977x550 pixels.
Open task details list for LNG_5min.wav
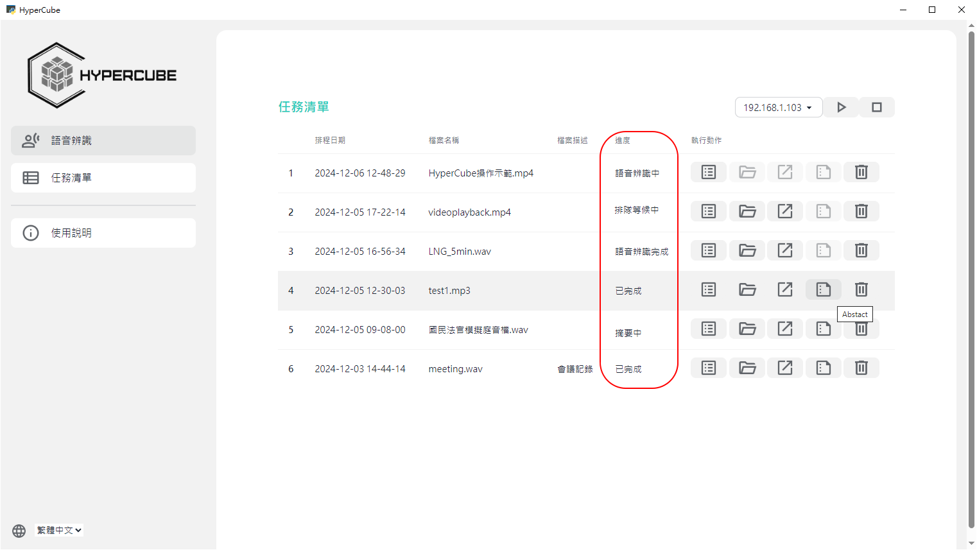(709, 250)
